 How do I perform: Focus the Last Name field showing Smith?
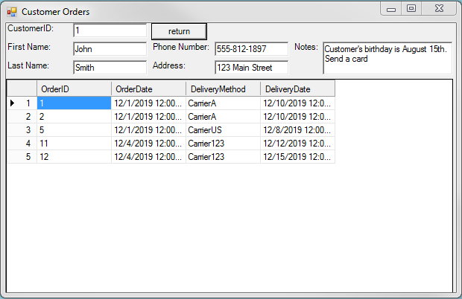(x=110, y=68)
